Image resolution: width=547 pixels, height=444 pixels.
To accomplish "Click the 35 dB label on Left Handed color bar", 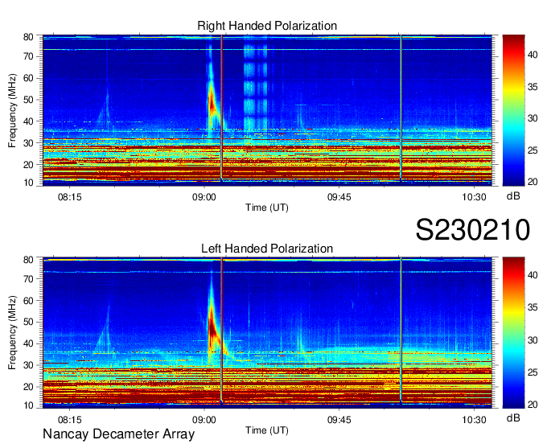I will point(533,307).
